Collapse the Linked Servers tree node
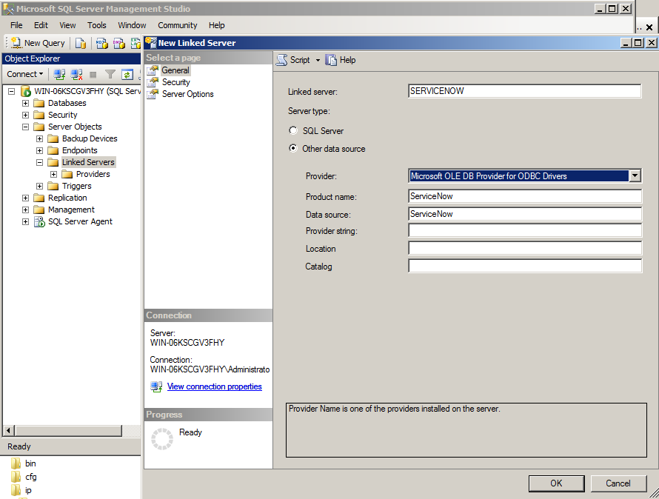 click(39, 162)
